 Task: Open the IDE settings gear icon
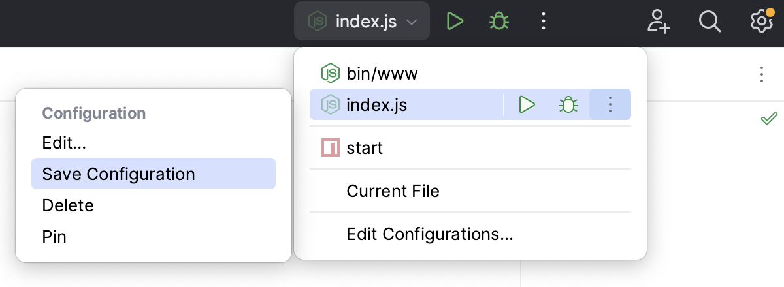pos(760,22)
